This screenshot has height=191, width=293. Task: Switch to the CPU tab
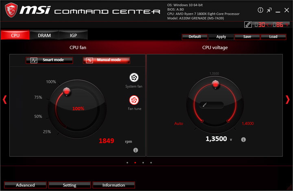click(15, 35)
